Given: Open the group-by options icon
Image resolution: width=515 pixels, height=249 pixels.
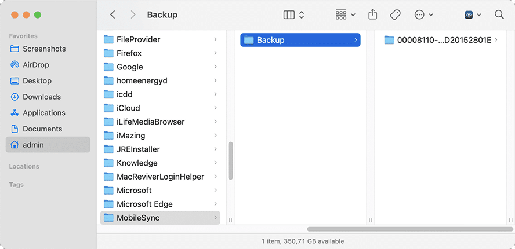Looking at the screenshot, I should coord(341,14).
